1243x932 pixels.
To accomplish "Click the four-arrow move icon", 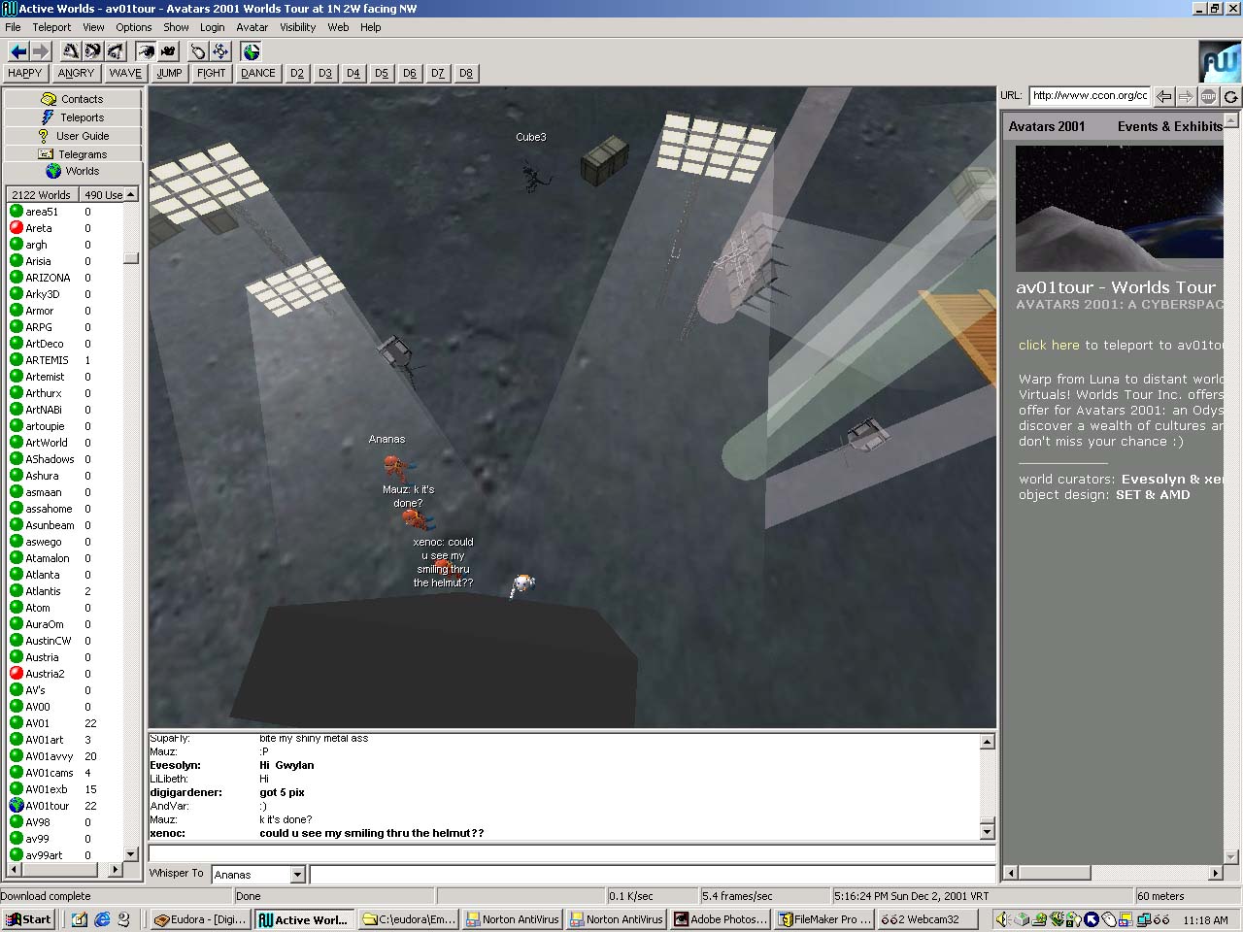I will tap(220, 51).
